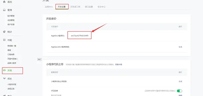Screen dimensions: 203x96
Task: Click the sprout icon beside 成长
Action: [x=4, y=78]
